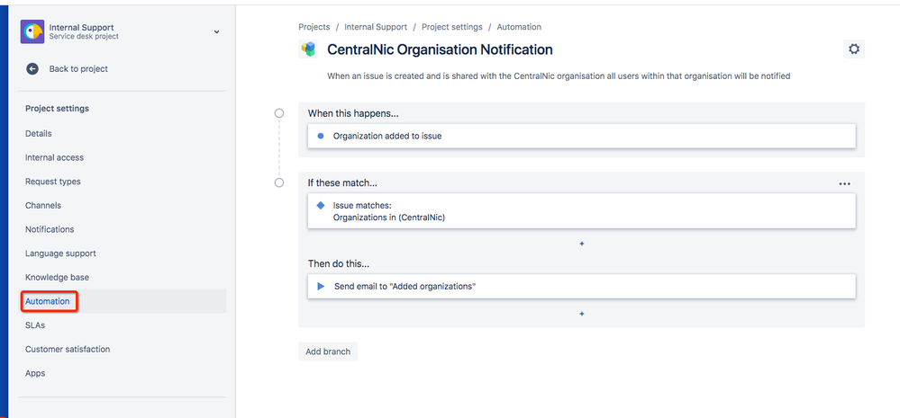The width and height of the screenshot is (900, 418).
Task: Click the automation rule cube icon
Action: click(308, 49)
